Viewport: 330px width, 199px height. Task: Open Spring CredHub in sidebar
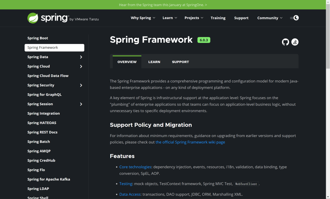coord(41,161)
